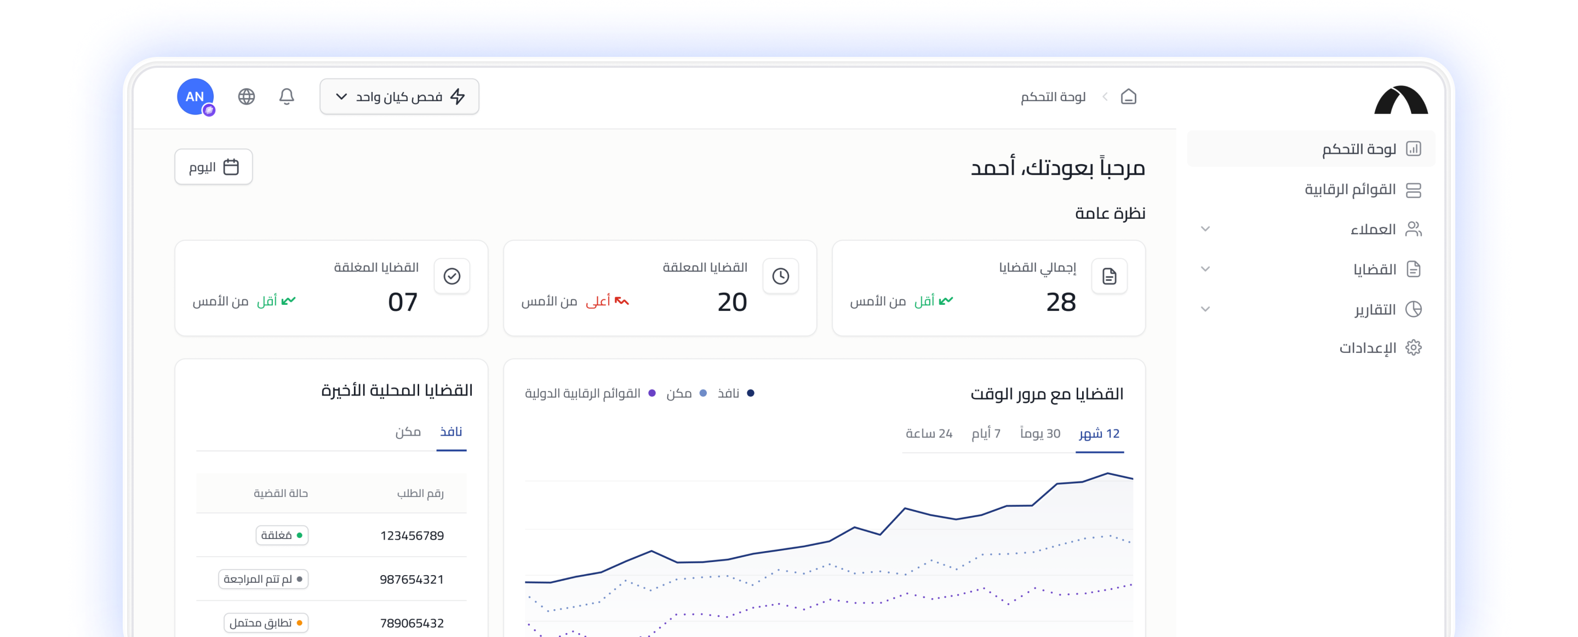Click the notification bell icon

pyautogui.click(x=286, y=97)
